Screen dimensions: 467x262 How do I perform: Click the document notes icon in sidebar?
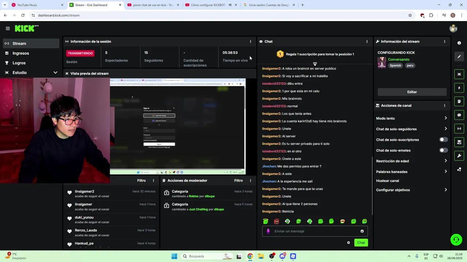coord(459,101)
